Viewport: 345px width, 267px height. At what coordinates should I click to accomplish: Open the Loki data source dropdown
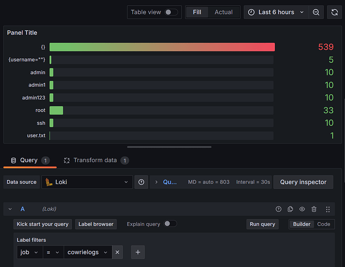pyautogui.click(x=87, y=182)
